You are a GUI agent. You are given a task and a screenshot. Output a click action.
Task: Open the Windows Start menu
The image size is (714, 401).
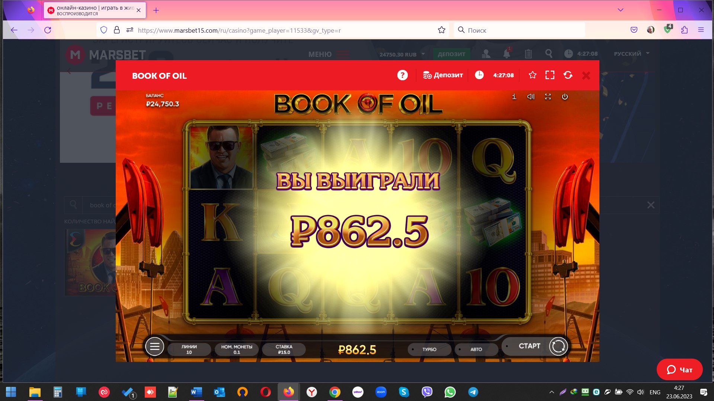[11, 392]
